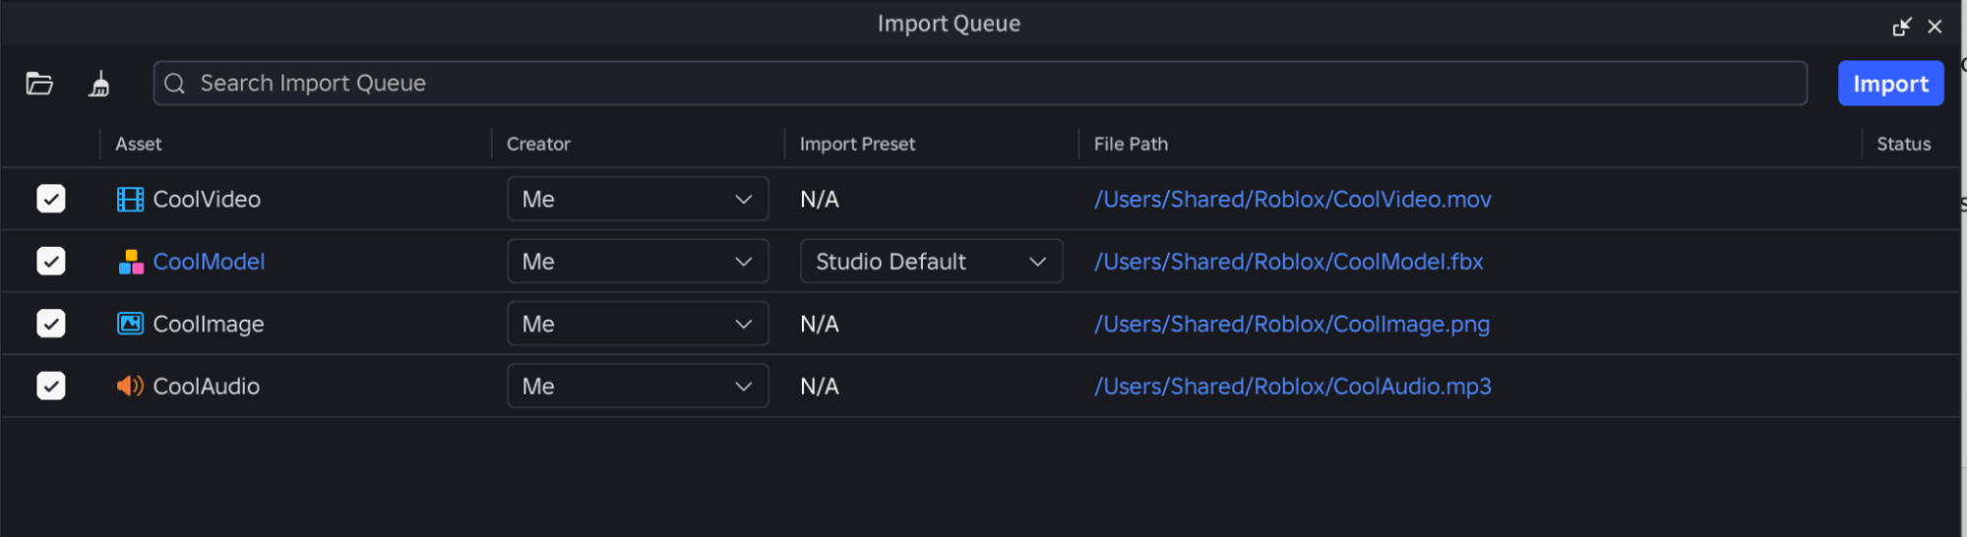Viewport: 1967px width, 537px height.
Task: Pop out the Import Queue window
Action: [x=1901, y=27]
